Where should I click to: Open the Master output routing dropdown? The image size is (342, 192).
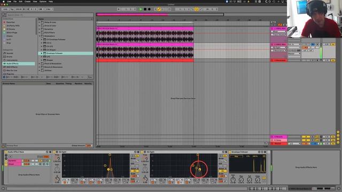294,53
